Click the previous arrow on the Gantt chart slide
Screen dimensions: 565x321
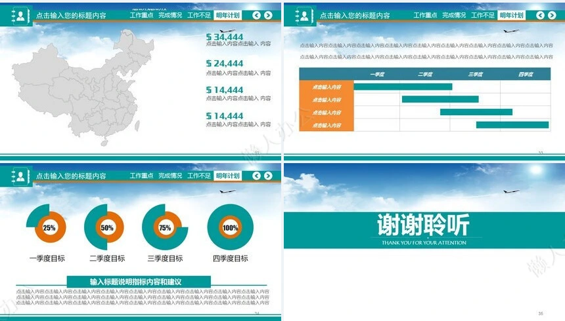tap(540, 15)
